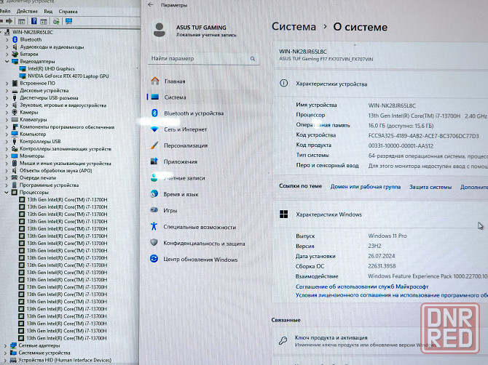Expand the Системные устройства node
The height and width of the screenshot is (365, 488).
(x=5, y=353)
